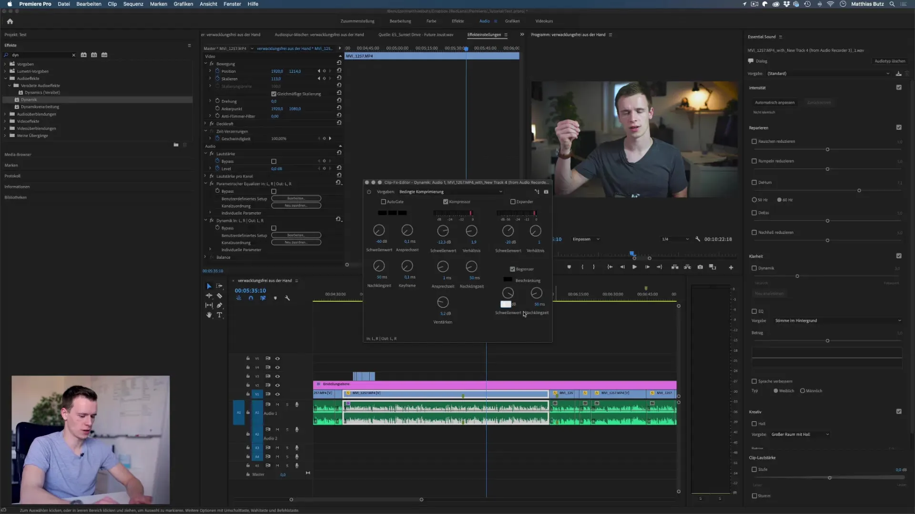Viewport: 915px width, 514px height.
Task: Toggle linked selection in timeline
Action: point(263,298)
